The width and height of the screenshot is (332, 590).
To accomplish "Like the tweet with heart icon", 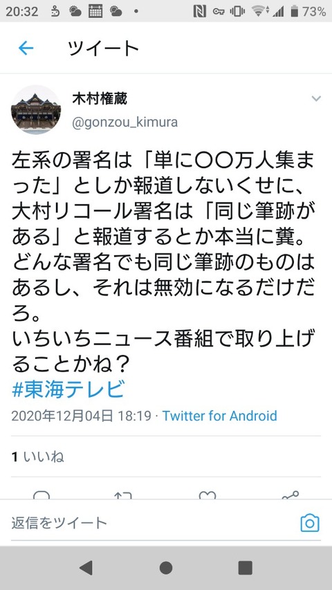I will point(207,495).
